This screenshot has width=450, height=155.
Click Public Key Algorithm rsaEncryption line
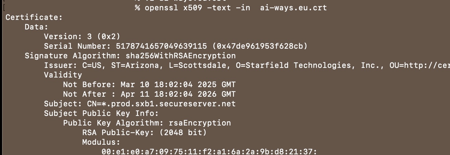(147, 123)
